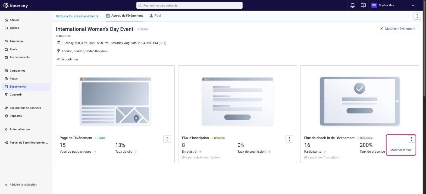Open Explorateur de données in sidebar
Screen dimensions: 426x194
[26, 108]
